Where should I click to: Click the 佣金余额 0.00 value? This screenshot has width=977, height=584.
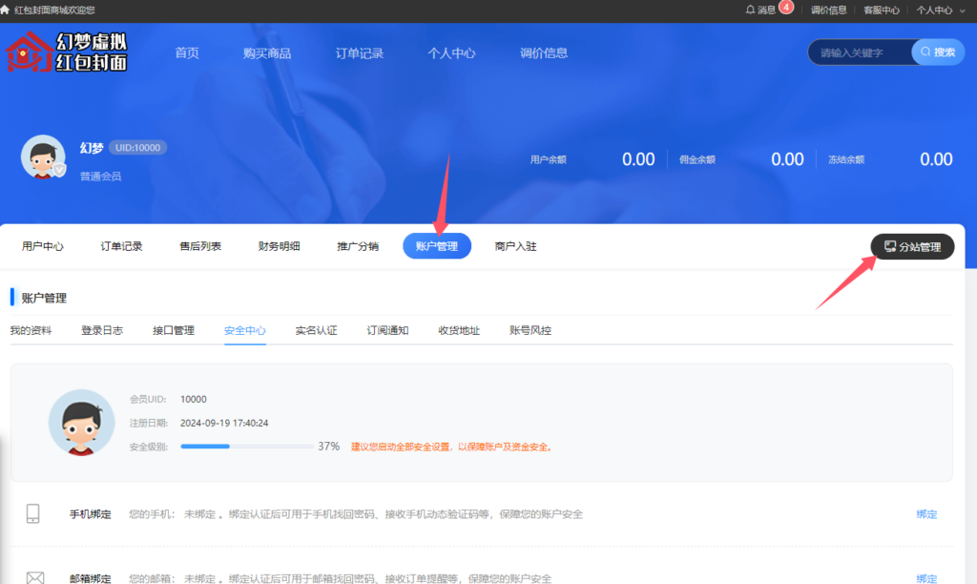(x=787, y=159)
